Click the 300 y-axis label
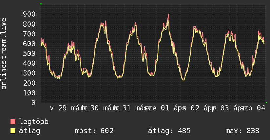Viewport: 270px width, 140px height. click(x=29, y=73)
